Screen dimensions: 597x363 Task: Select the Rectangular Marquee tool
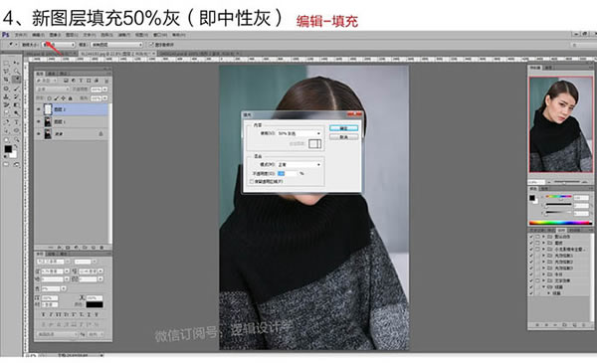6,63
